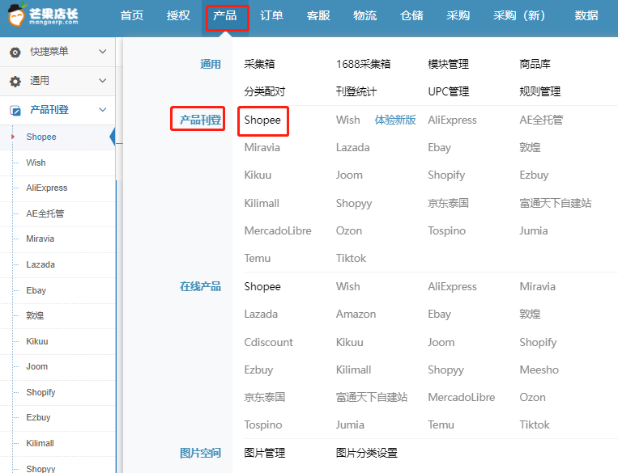Collapse sidebar using blue arrow handle
618x473 pixels.
point(113,137)
